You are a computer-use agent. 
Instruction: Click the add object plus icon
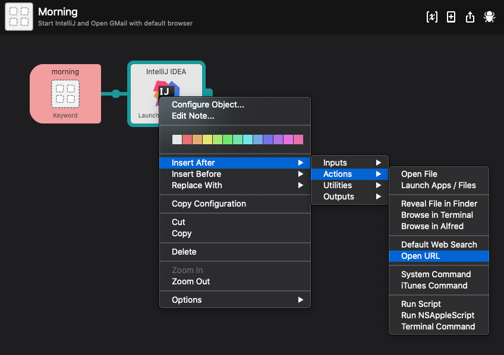(451, 17)
